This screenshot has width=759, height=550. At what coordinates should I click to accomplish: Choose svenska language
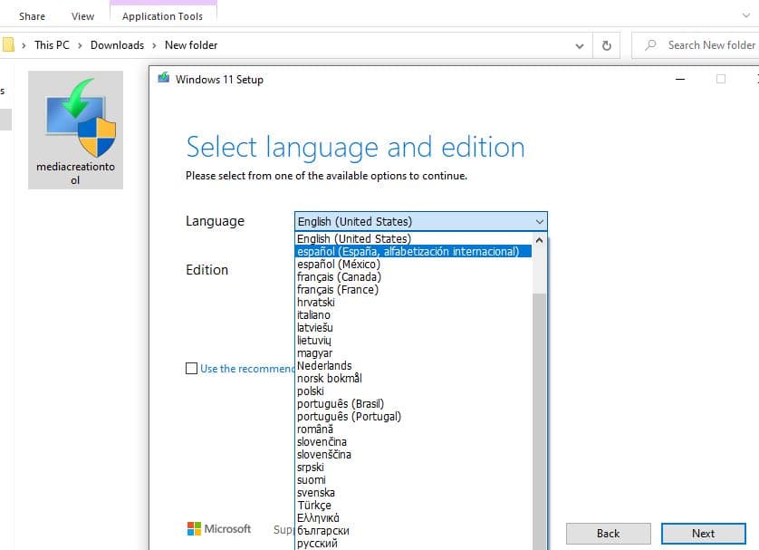pos(413,492)
